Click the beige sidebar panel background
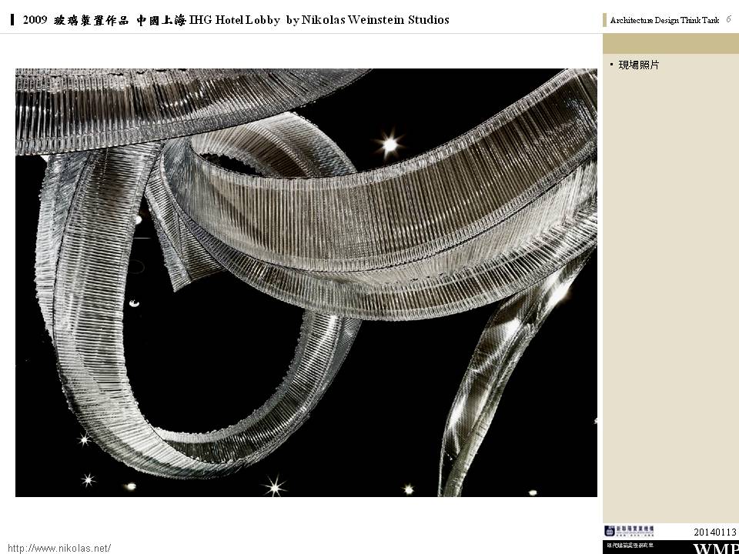Viewport: 739px width, 554px height. pyautogui.click(x=670, y=308)
